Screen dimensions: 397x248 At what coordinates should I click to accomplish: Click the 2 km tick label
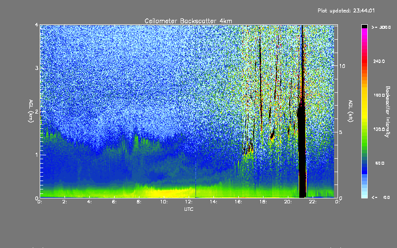tap(37, 111)
